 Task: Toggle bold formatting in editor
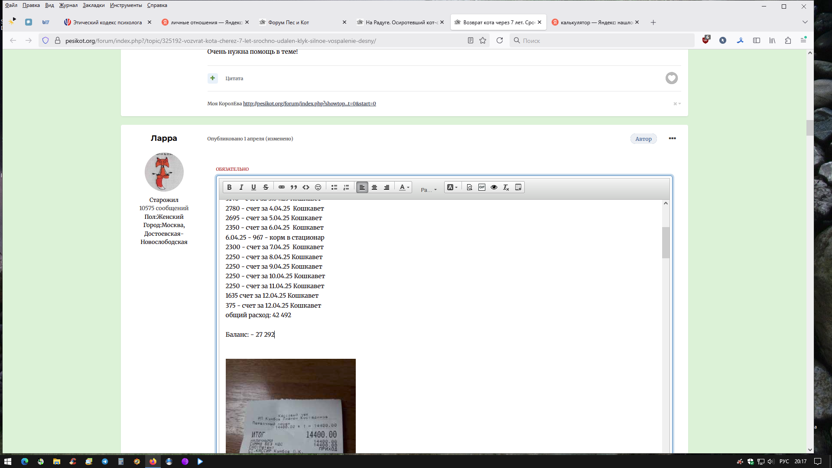(x=229, y=187)
